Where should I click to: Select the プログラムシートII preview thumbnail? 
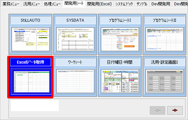pyautogui.click(x=164, y=39)
